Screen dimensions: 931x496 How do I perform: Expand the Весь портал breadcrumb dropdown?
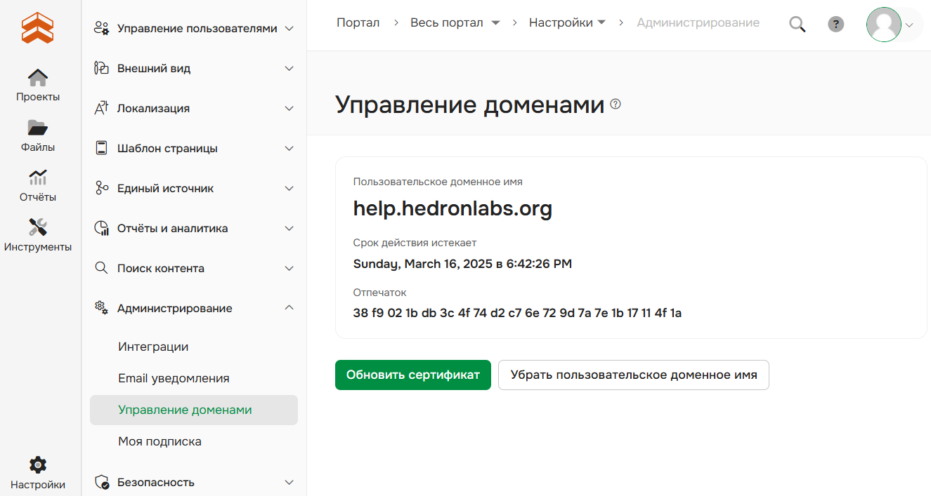coord(496,22)
